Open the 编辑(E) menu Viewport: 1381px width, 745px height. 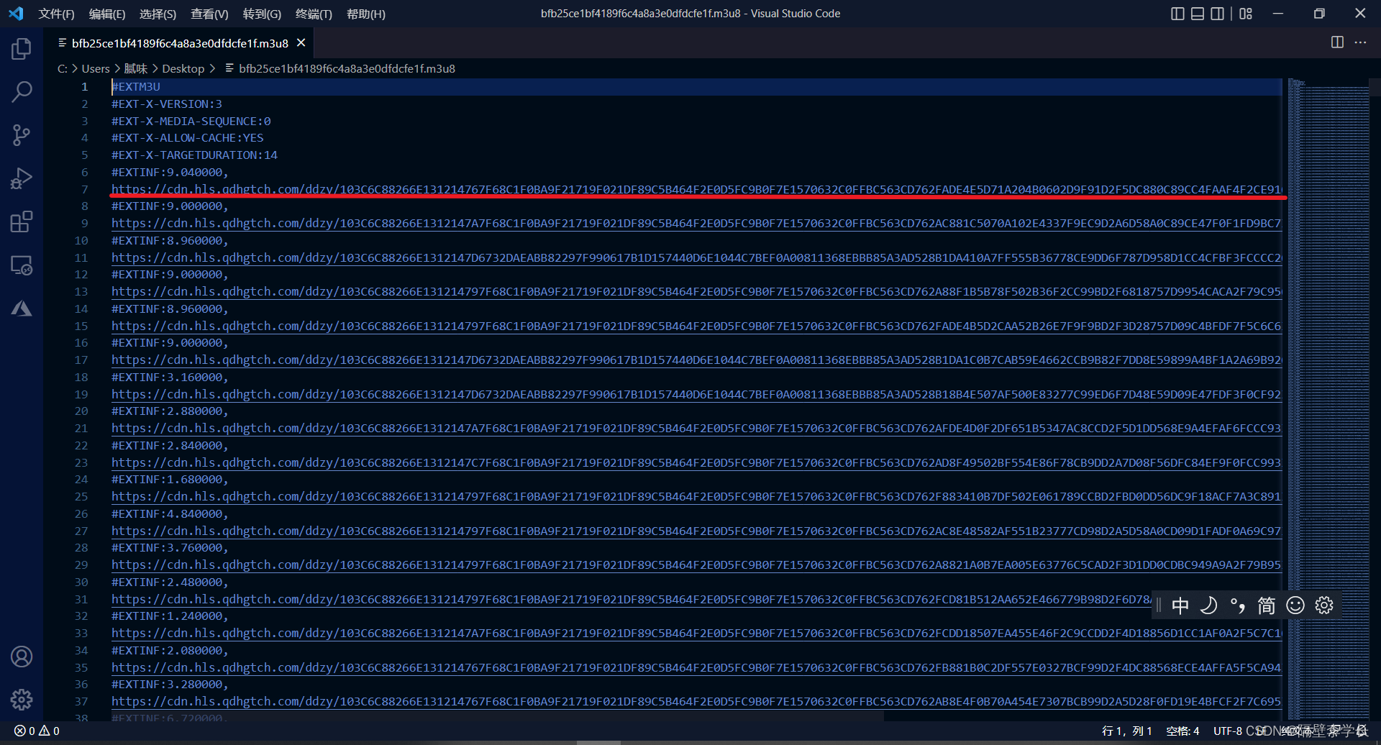(107, 14)
